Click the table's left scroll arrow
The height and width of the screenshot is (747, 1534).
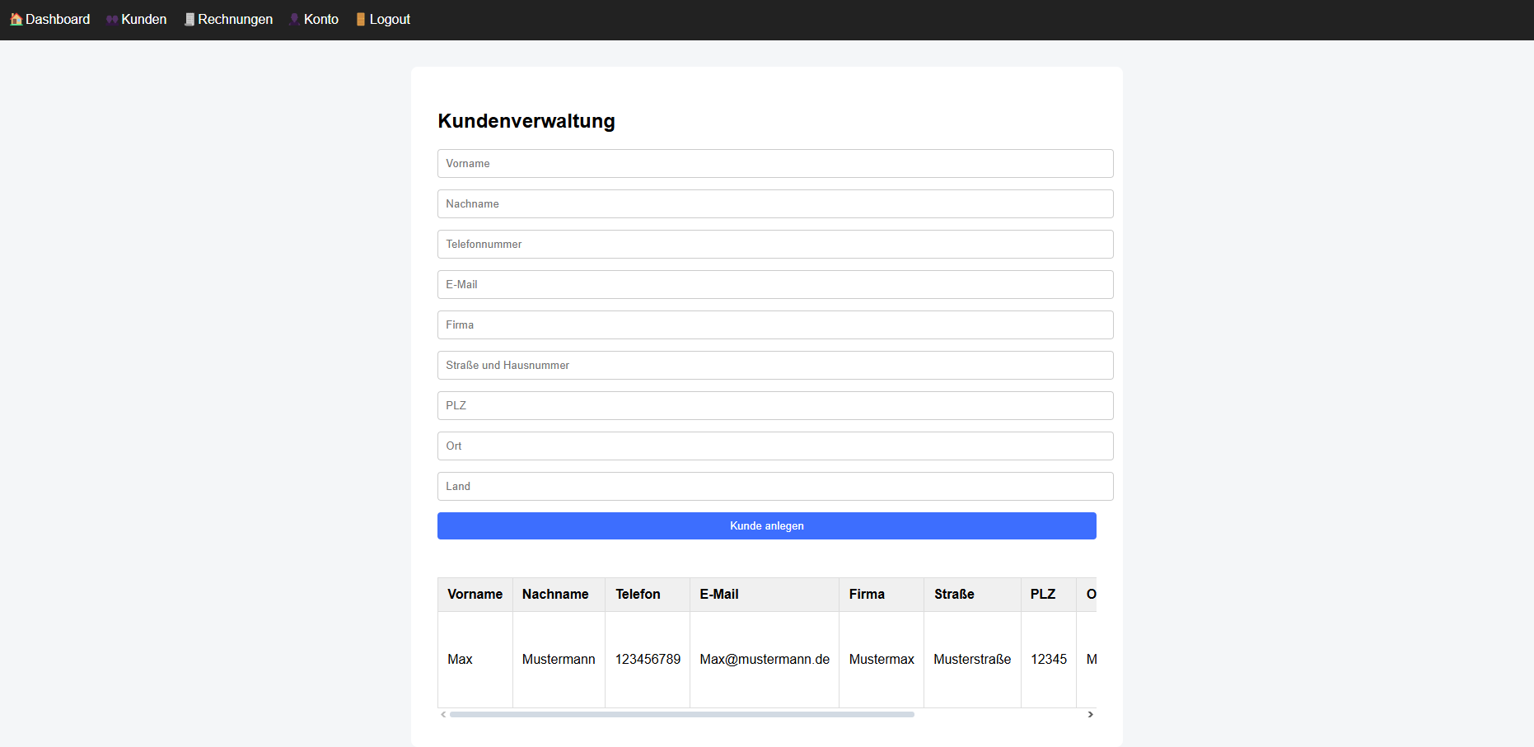click(x=443, y=714)
